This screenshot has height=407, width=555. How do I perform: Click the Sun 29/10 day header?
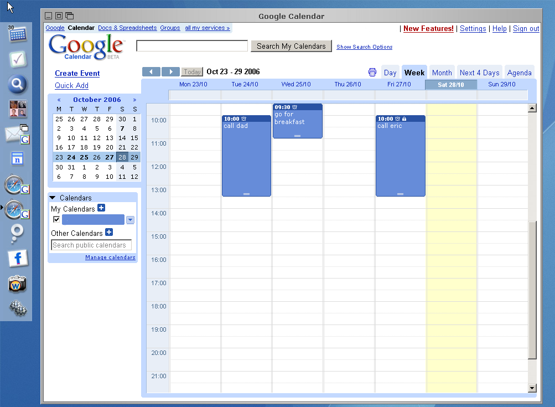[502, 84]
